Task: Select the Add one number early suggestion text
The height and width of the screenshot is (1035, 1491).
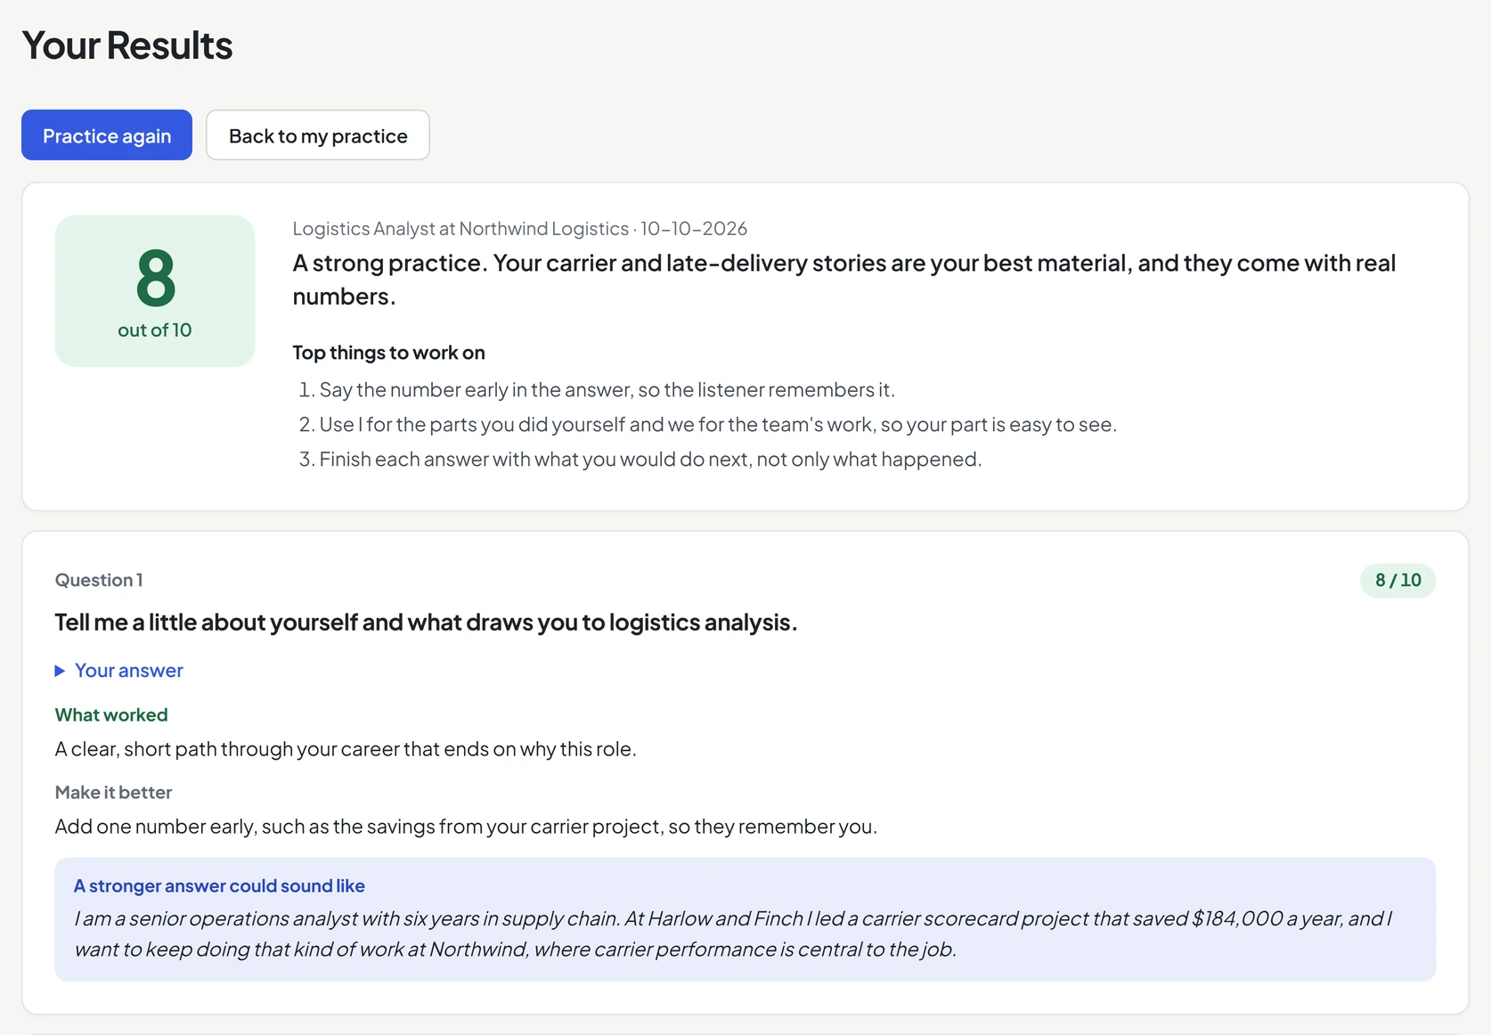Action: (x=466, y=827)
